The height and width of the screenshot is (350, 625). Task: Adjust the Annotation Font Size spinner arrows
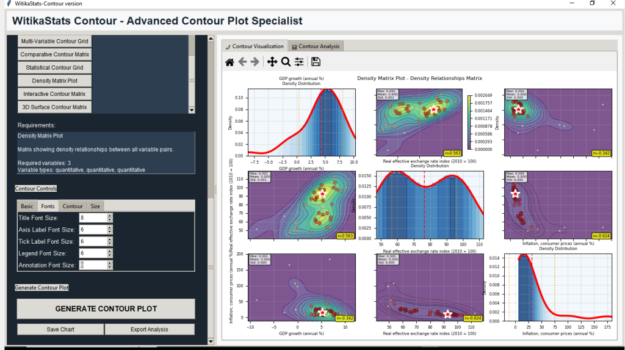(x=110, y=265)
